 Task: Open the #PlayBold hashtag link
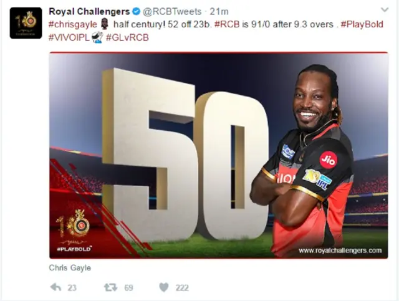coord(362,24)
